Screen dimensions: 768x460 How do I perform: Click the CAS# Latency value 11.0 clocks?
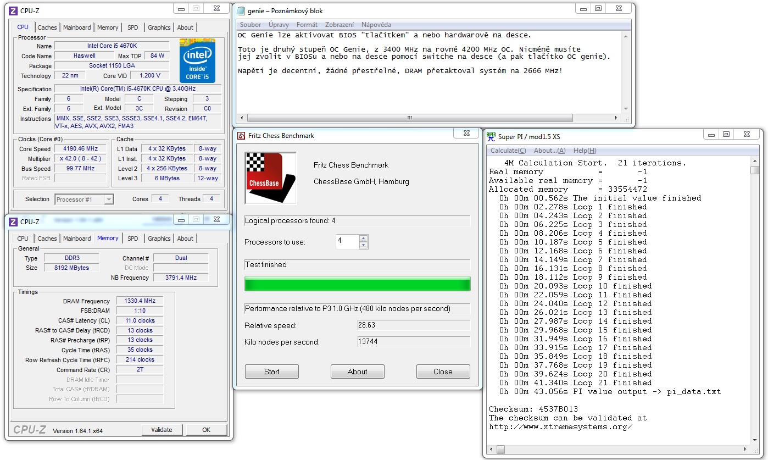tap(140, 321)
